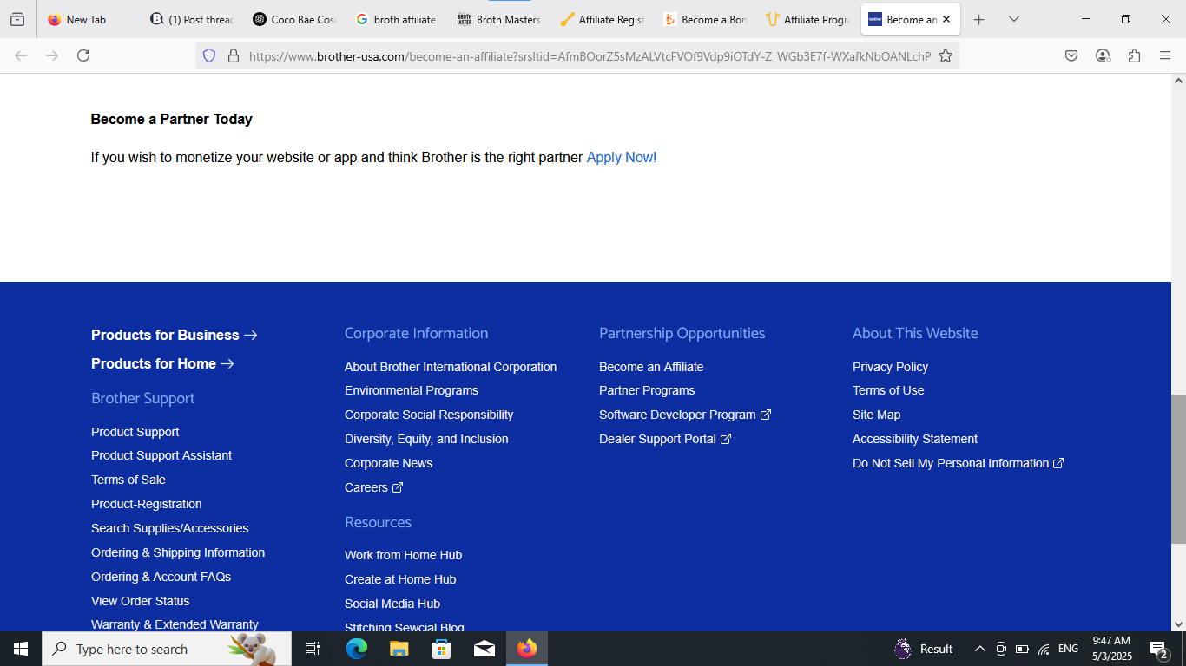Image resolution: width=1186 pixels, height=666 pixels.
Task: Open File Explorer from taskbar
Action: coord(399,649)
